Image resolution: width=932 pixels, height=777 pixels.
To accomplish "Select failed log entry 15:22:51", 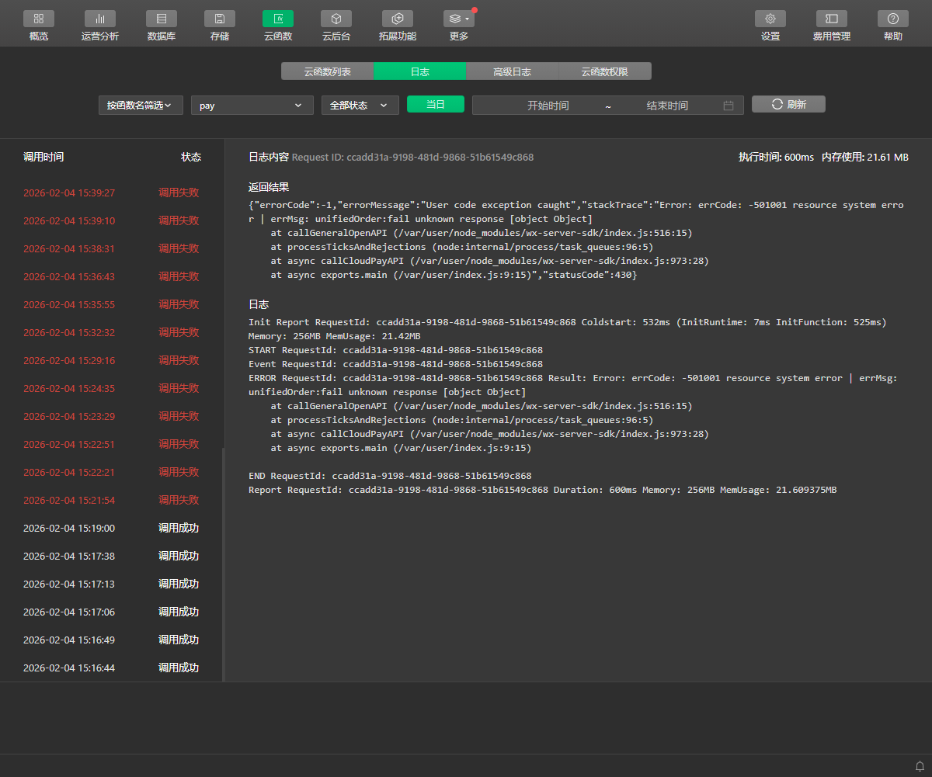I will click(112, 444).
